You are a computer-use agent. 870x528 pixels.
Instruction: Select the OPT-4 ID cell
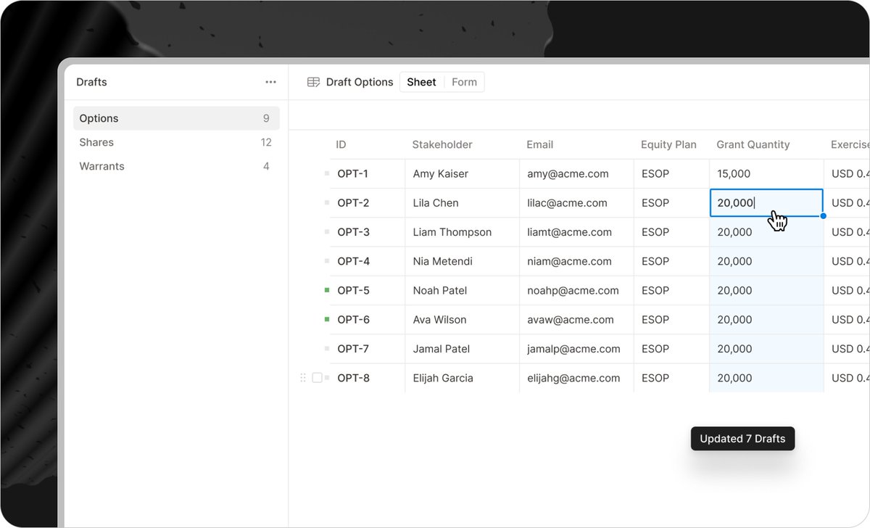point(367,261)
